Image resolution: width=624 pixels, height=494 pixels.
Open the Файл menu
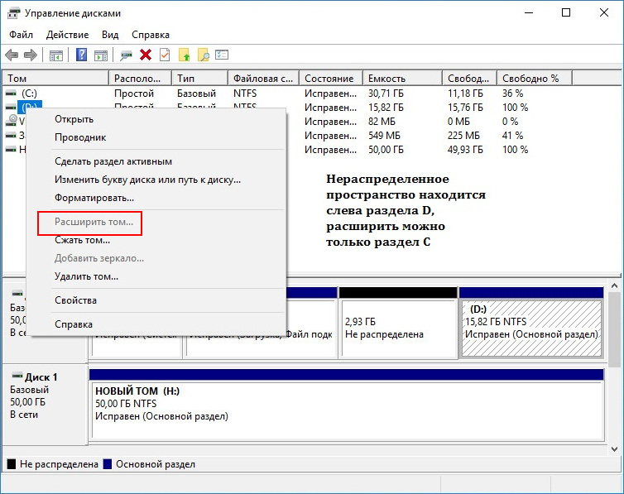click(21, 35)
